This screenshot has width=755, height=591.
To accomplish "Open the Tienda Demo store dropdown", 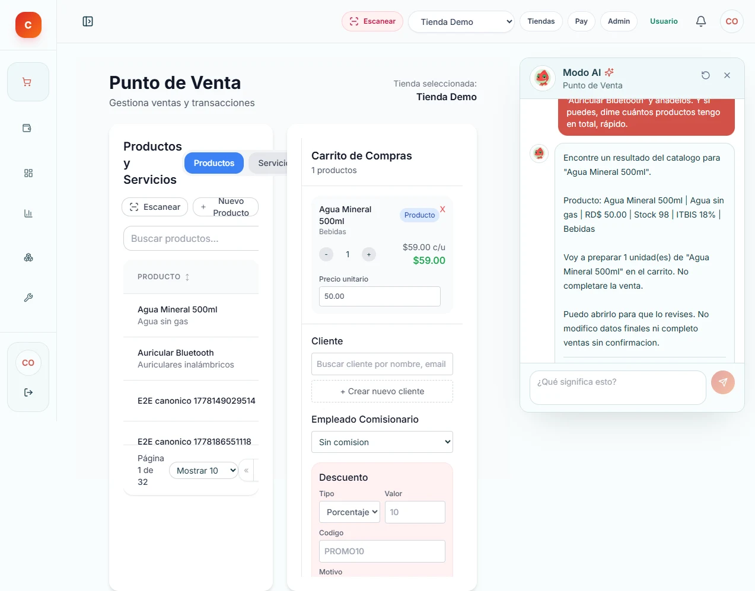I will tap(461, 22).
